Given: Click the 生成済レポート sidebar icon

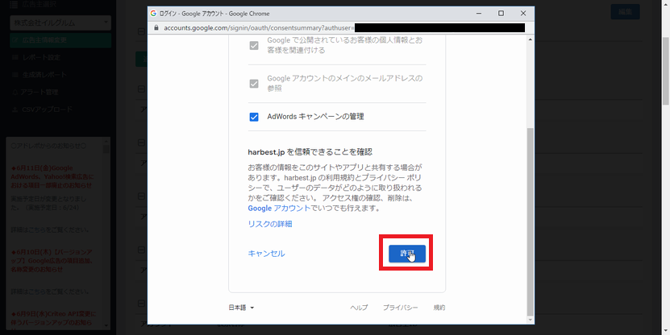Looking at the screenshot, I should coord(15,75).
